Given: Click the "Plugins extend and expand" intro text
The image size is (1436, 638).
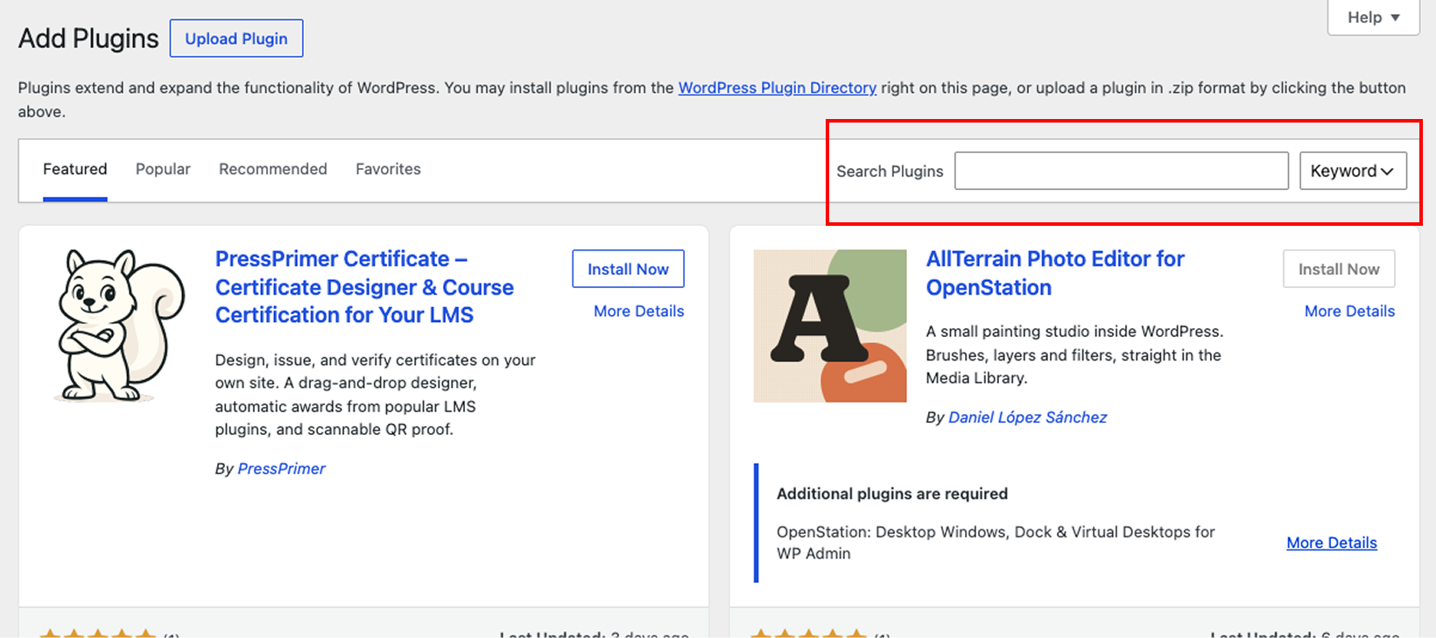Looking at the screenshot, I should 712,100.
